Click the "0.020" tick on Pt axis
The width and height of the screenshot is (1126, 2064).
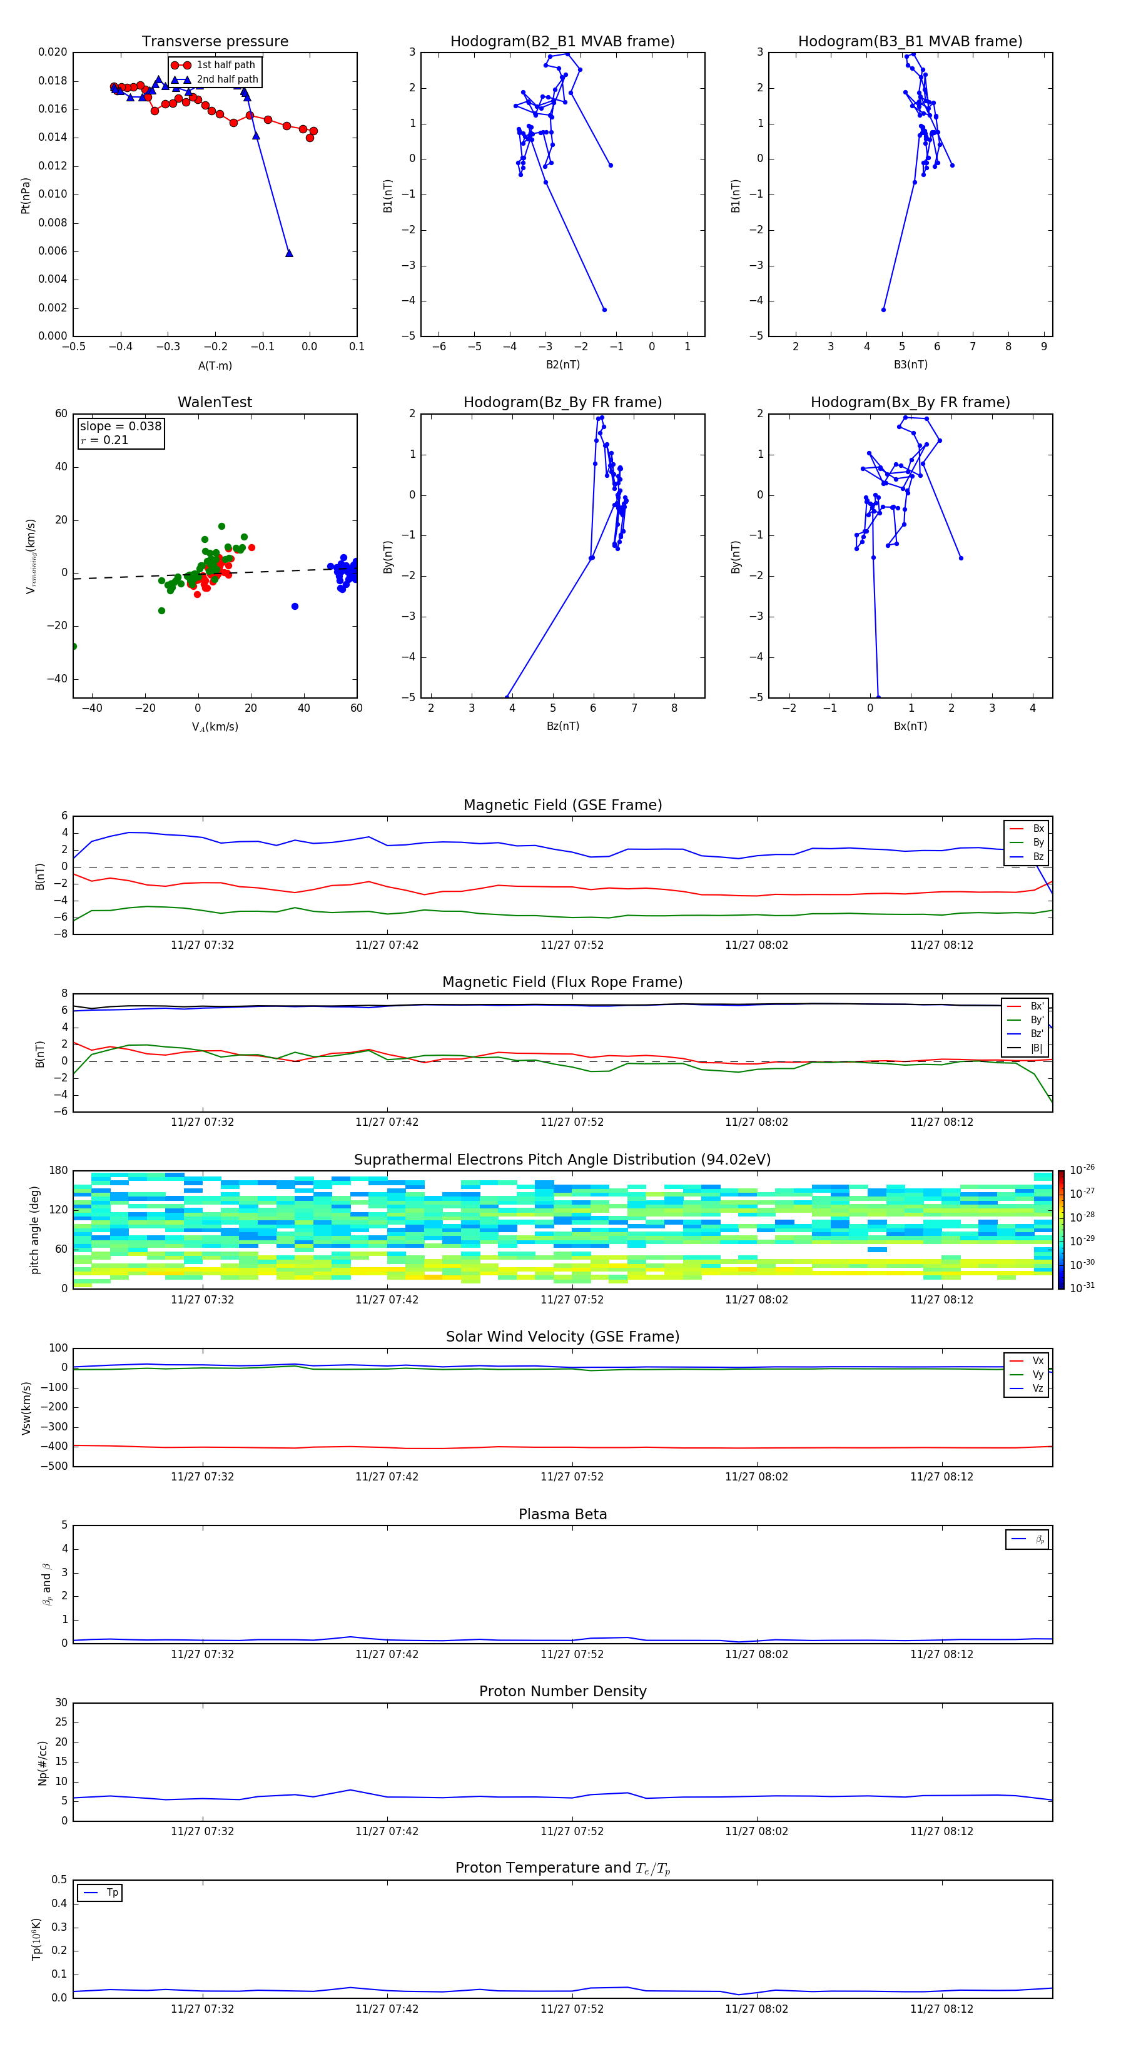coord(53,52)
